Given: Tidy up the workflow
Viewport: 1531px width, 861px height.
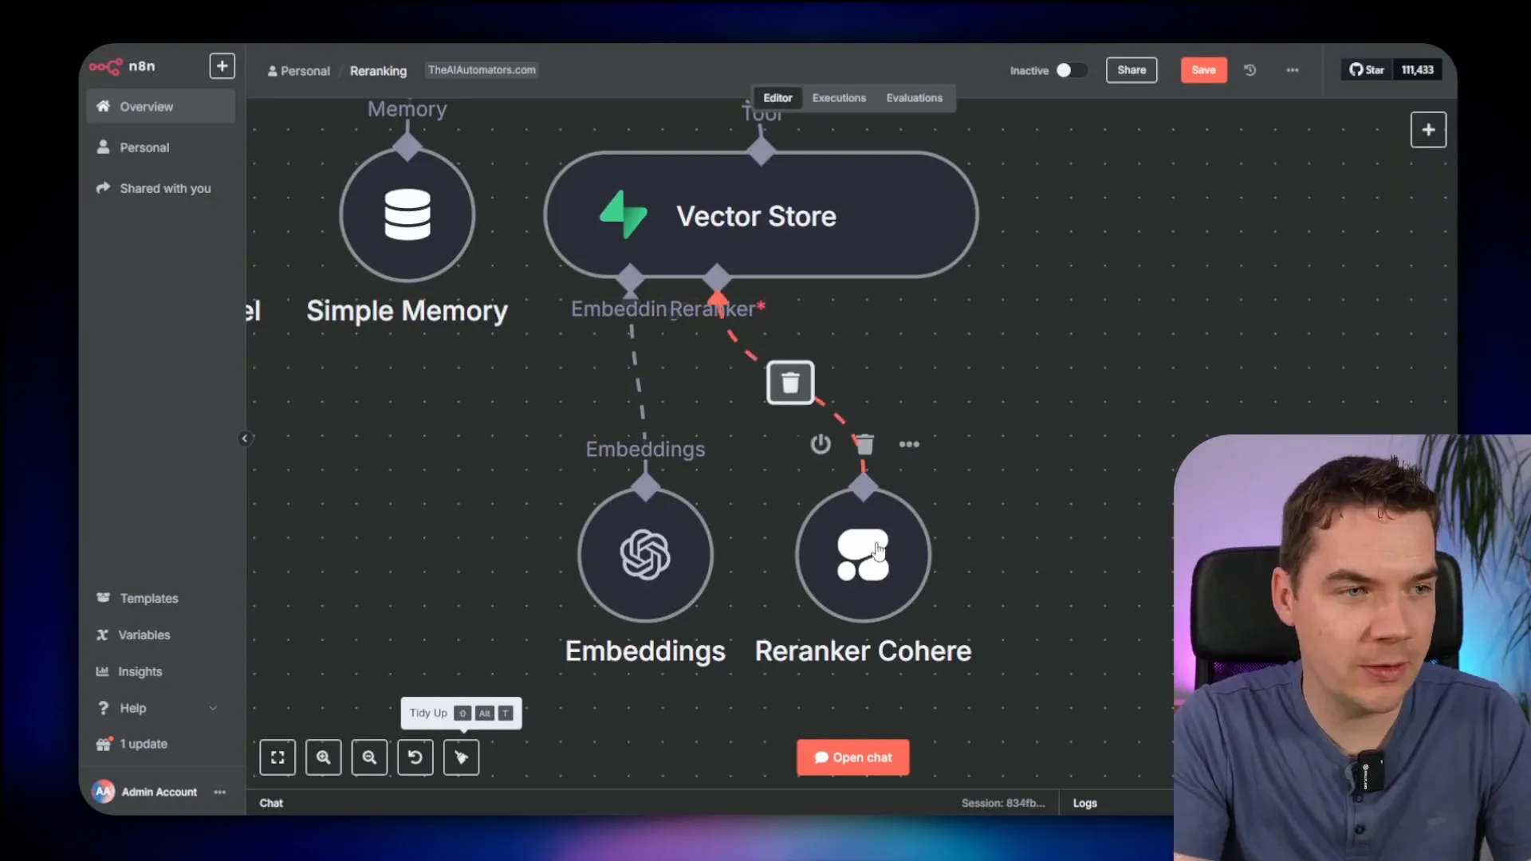Looking at the screenshot, I should tap(462, 757).
